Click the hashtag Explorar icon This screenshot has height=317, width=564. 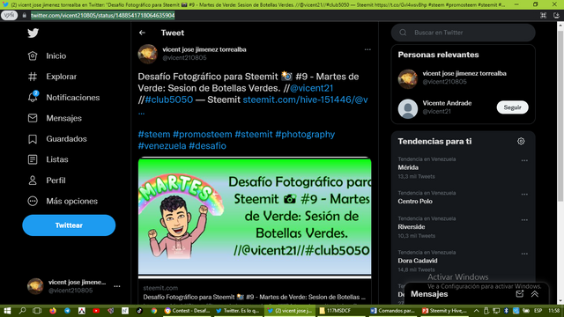pyautogui.click(x=33, y=77)
